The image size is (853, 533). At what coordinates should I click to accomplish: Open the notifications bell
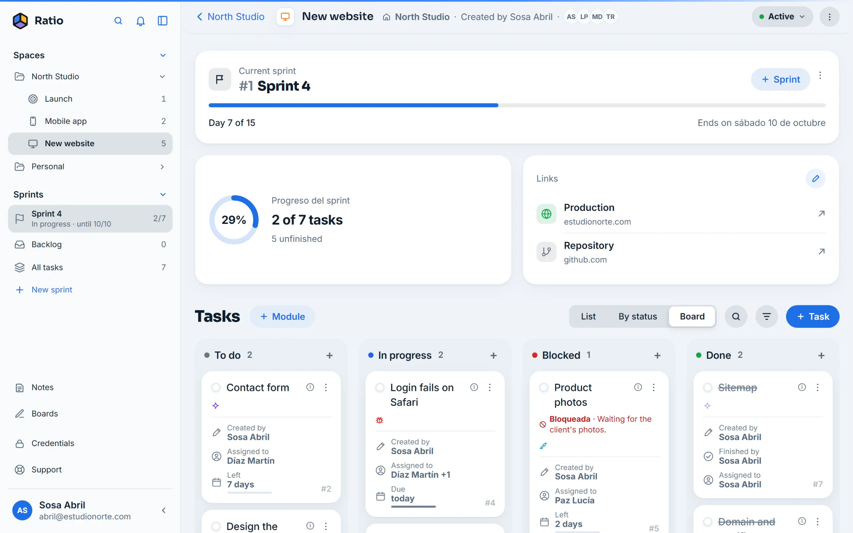point(141,21)
